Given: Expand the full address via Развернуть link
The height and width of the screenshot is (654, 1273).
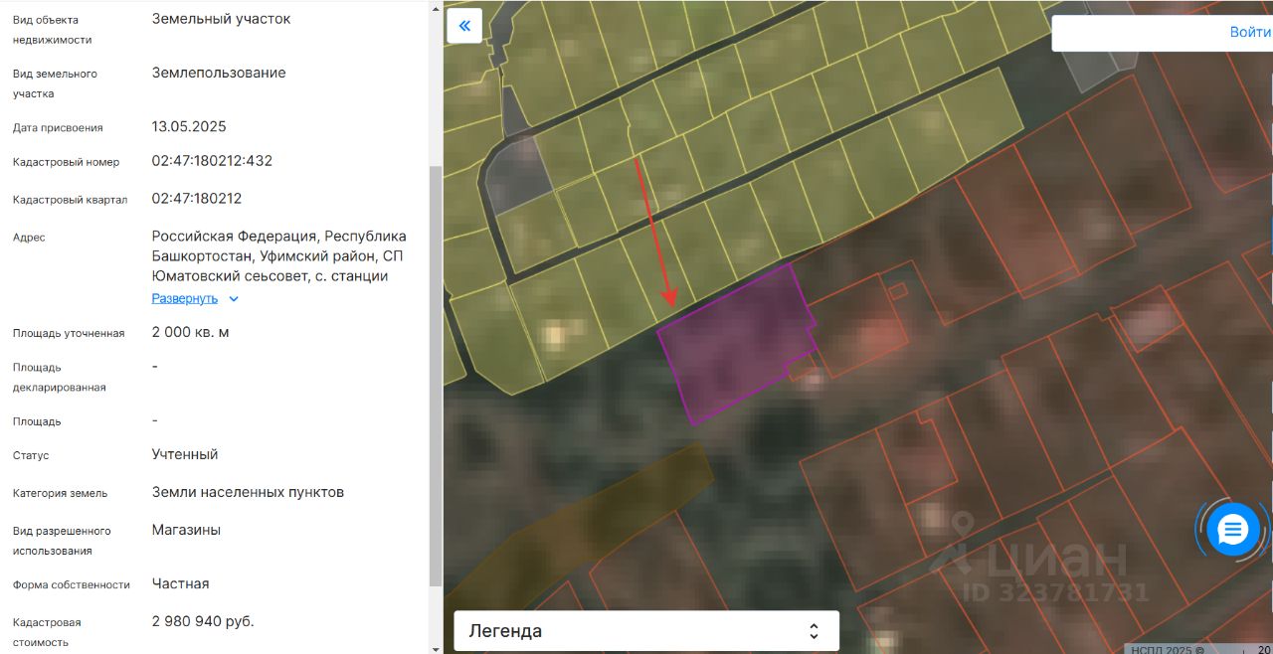Looking at the screenshot, I should (184, 298).
